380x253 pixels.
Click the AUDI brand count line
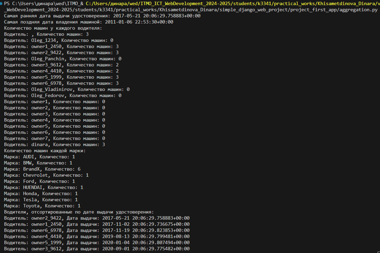point(40,157)
